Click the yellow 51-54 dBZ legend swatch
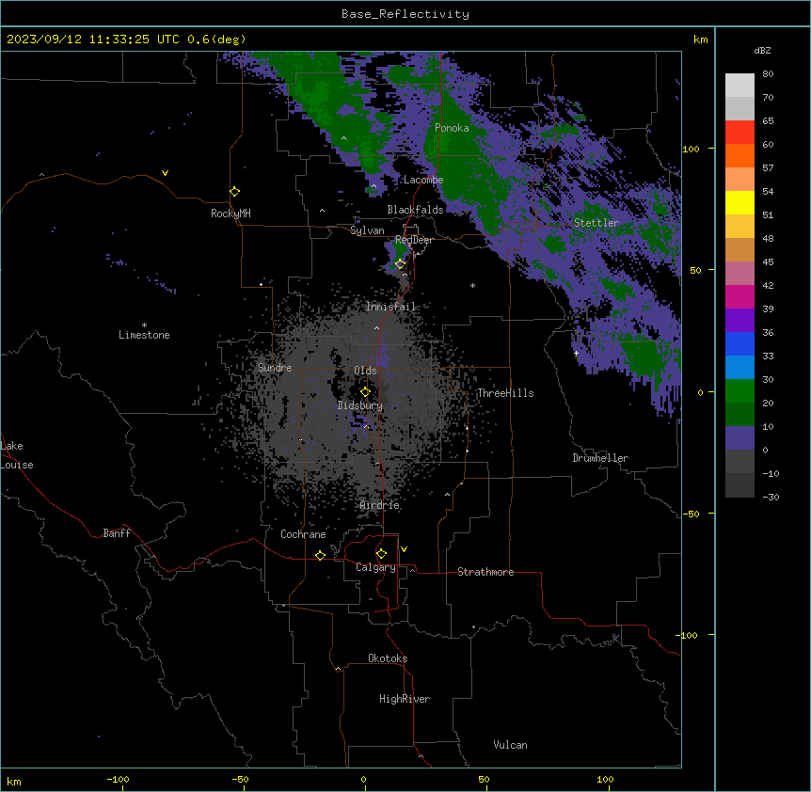Screen dimensions: 811x792 (x=739, y=203)
